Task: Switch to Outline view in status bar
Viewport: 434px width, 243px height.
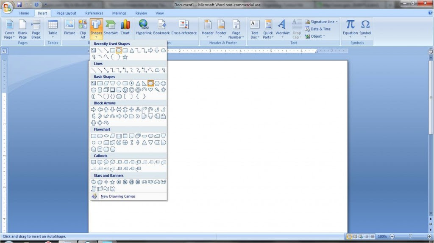Action: [x=367, y=236]
